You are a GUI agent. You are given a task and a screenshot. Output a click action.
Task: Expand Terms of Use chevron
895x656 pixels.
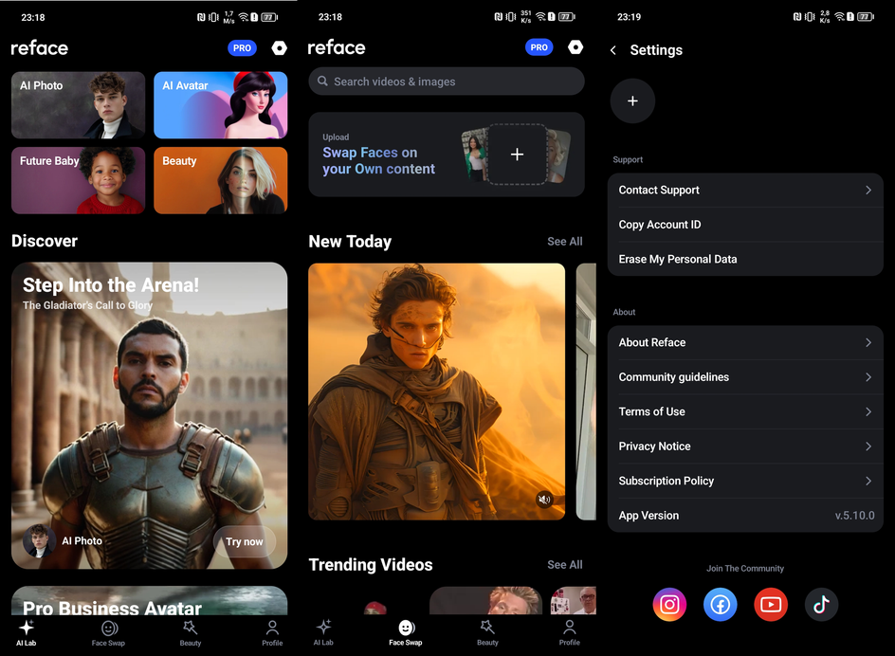pos(868,411)
